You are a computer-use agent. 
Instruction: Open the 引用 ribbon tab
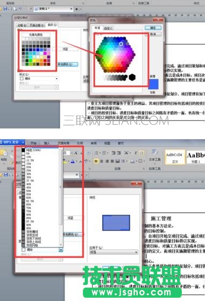coord(80,143)
